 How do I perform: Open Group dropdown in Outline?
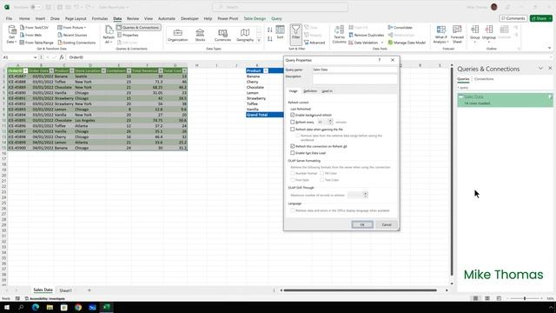pos(475,35)
